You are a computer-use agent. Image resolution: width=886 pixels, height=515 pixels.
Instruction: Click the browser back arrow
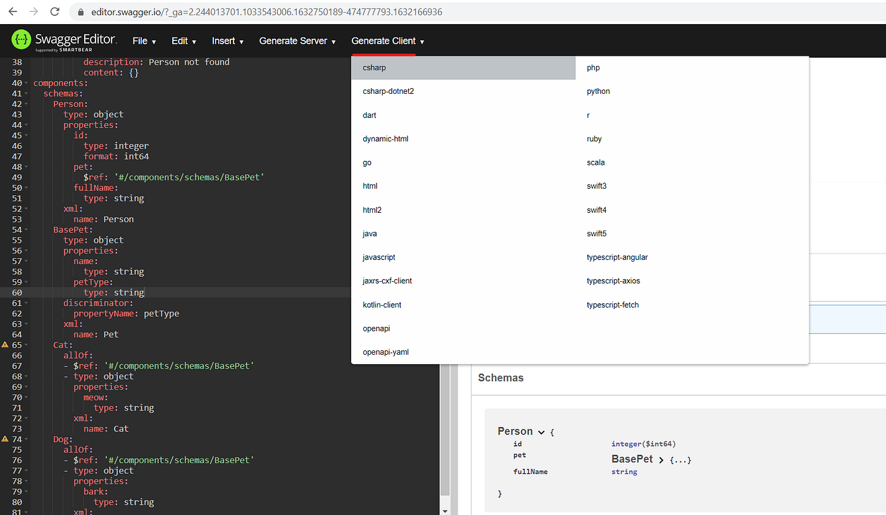(13, 11)
